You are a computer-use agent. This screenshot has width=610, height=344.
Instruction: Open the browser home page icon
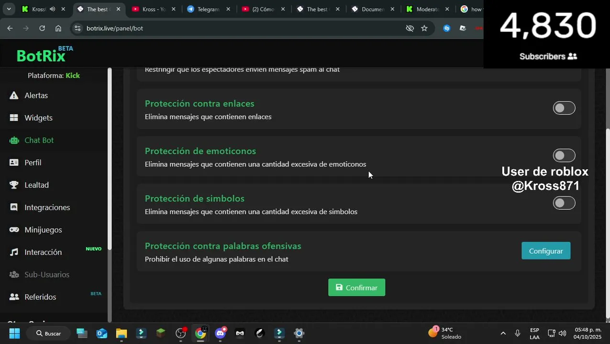tap(58, 28)
